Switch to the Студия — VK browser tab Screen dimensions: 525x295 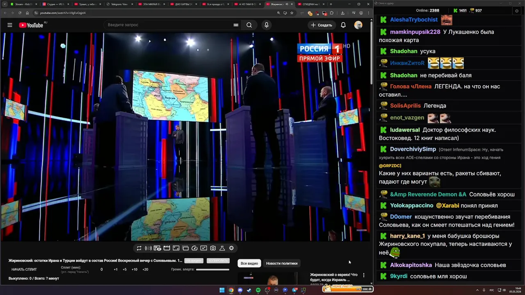(56, 4)
